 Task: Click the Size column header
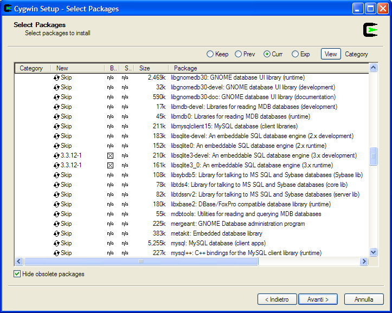tap(151, 68)
